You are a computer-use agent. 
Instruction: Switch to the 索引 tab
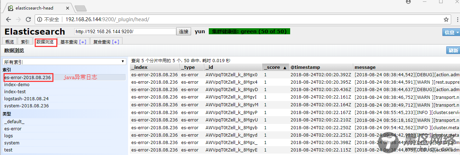[25, 42]
